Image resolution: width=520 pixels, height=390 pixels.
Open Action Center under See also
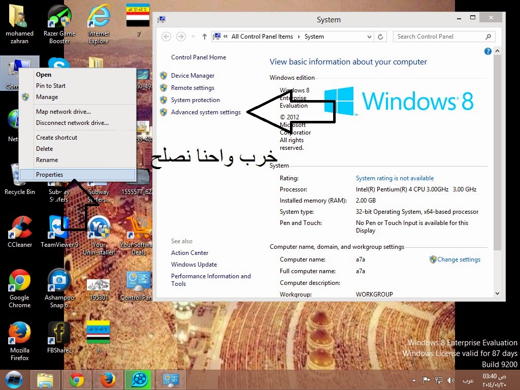tap(190, 253)
